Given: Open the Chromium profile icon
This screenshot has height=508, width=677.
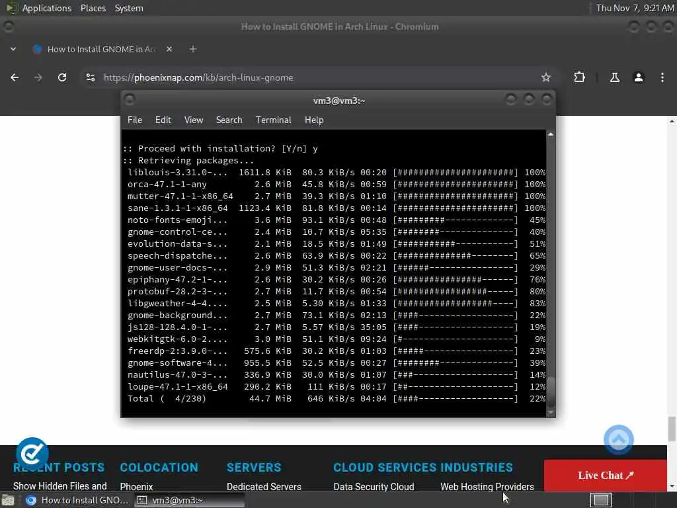Looking at the screenshot, I should [638, 77].
